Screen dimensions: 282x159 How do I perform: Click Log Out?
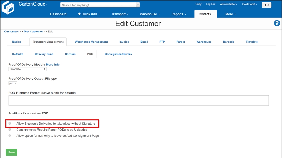211,4
